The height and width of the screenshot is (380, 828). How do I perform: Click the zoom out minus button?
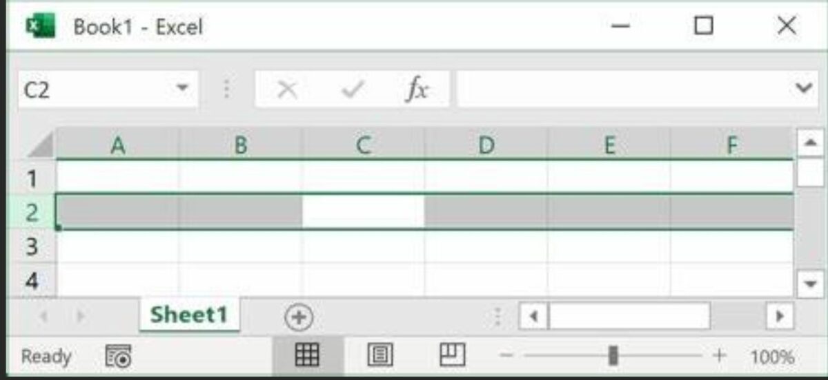(x=506, y=356)
